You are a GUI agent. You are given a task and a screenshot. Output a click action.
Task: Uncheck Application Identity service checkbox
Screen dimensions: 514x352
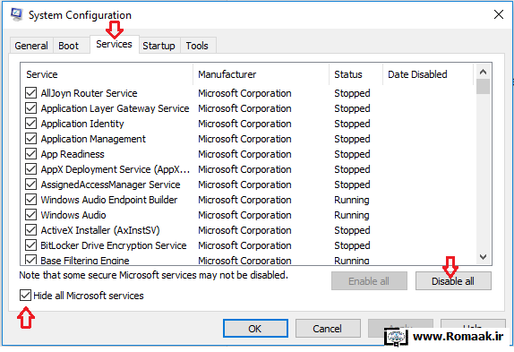point(30,124)
